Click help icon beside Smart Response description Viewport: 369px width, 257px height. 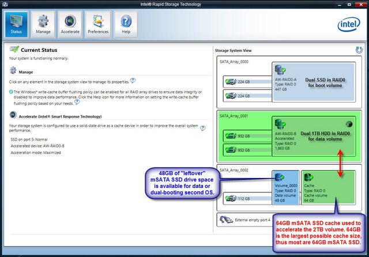(202, 128)
